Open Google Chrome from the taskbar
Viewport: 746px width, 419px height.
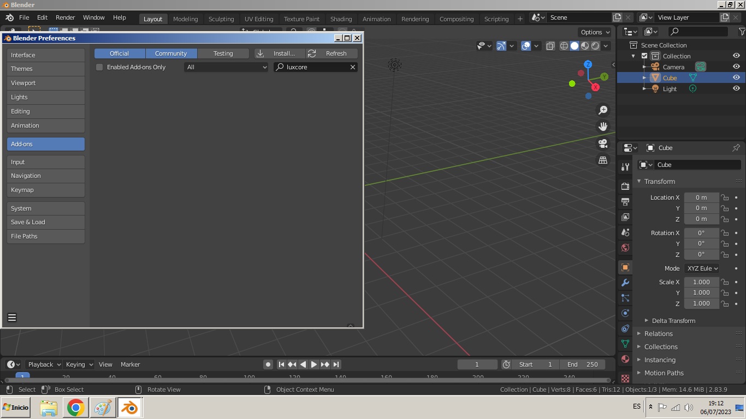tap(75, 408)
